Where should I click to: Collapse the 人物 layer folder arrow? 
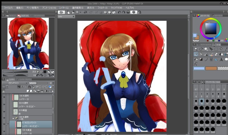tap(13, 118)
